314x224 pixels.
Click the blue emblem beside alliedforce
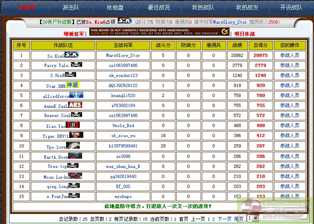[x=76, y=95]
